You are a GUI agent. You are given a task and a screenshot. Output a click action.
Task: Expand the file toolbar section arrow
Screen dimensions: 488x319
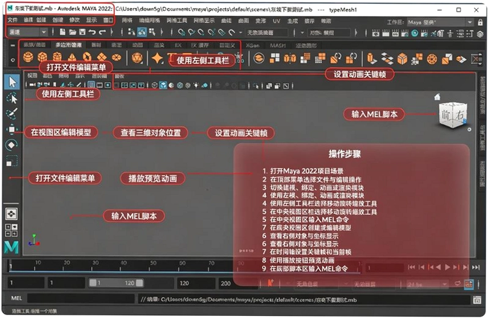[x=112, y=32]
